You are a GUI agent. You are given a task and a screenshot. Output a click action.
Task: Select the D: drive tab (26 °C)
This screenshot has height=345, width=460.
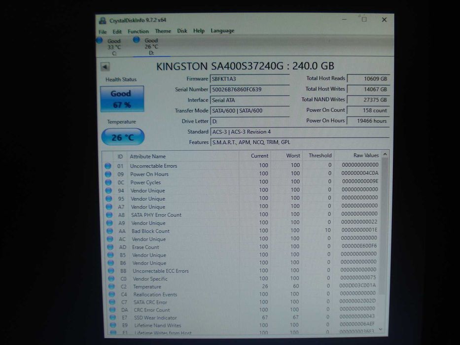tap(150, 46)
